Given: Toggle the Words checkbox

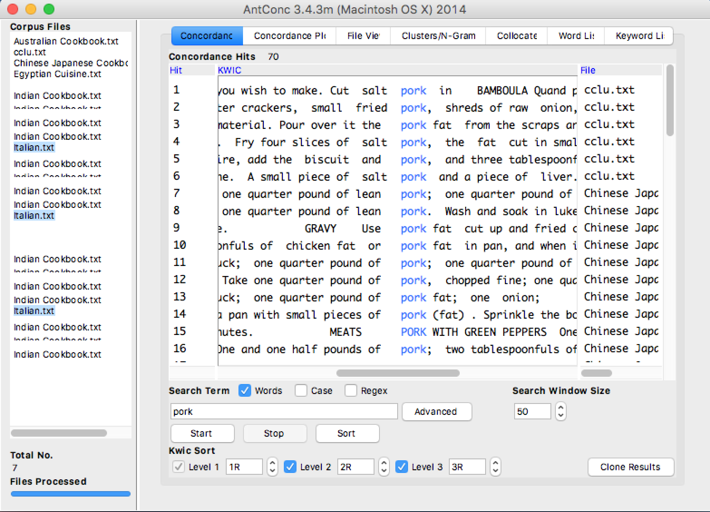Looking at the screenshot, I should pyautogui.click(x=245, y=390).
